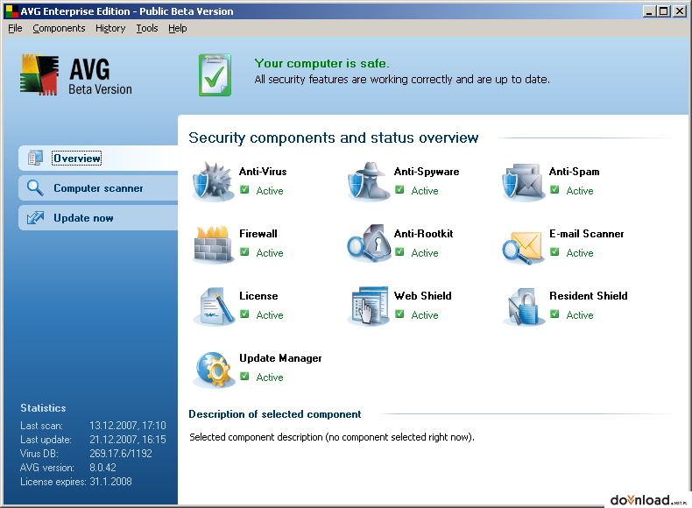This screenshot has height=508, width=692.
Task: Click the 'Selected component description' text
Action: coord(331,437)
